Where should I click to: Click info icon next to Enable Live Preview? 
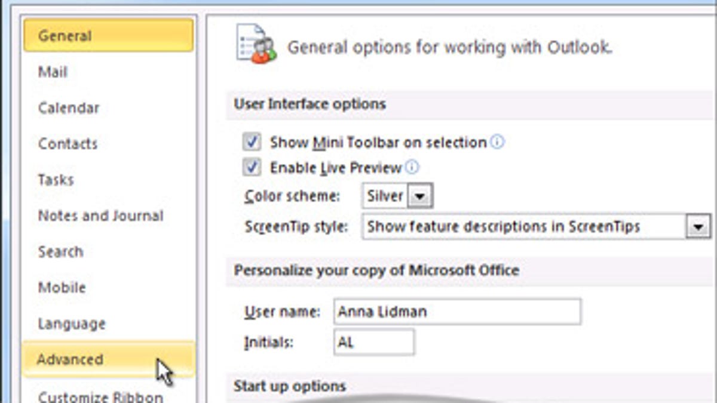coord(412,167)
